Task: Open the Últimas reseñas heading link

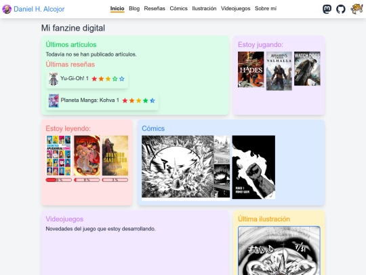Action: pos(70,65)
